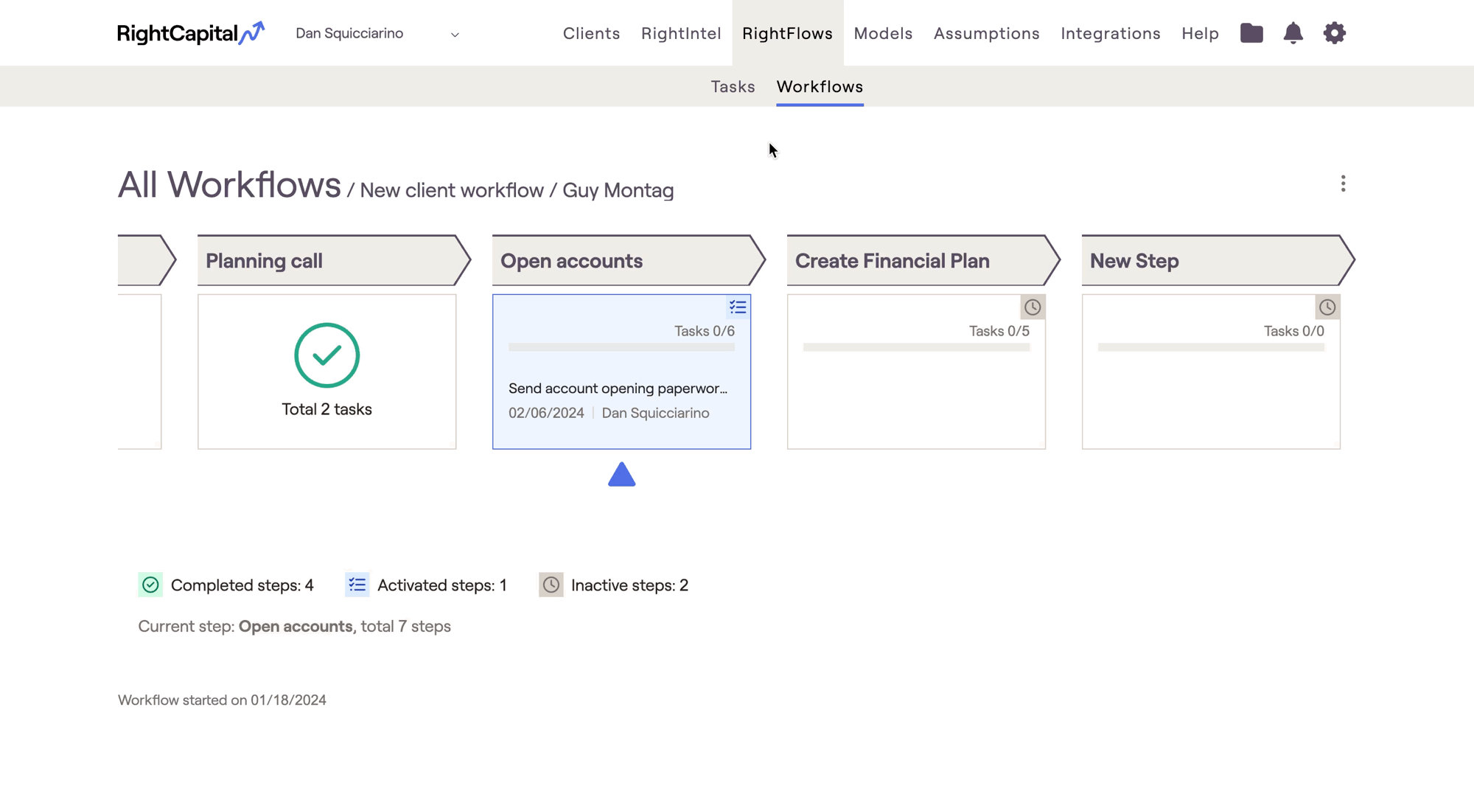Click the RightCapital logo
Image resolution: width=1474 pixels, height=808 pixels.
pos(190,33)
